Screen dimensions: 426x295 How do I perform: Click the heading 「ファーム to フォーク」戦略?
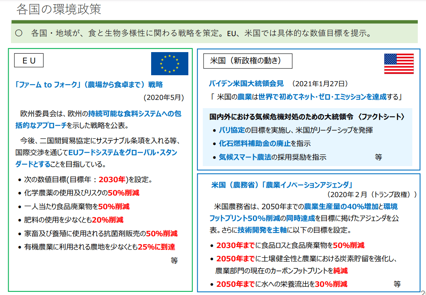(x=89, y=85)
